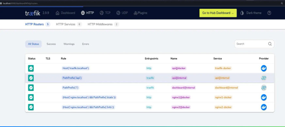Select the All Status filter
This screenshot has height=127, width=285.
33,44
